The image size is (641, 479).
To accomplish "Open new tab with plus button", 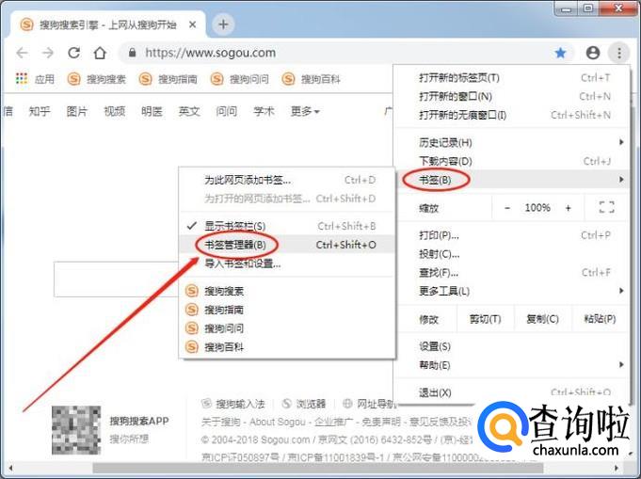I will 223,24.
